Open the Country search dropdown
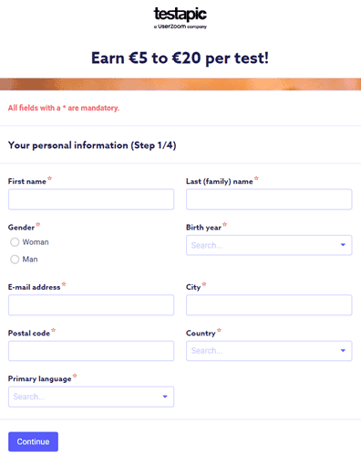Image resolution: width=361 pixels, height=457 pixels. [x=269, y=351]
